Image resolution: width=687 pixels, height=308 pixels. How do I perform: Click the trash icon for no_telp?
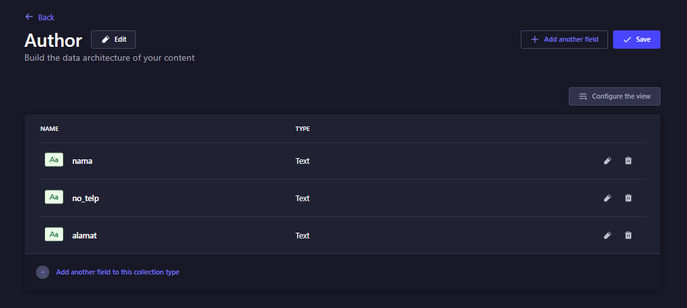[x=628, y=198]
